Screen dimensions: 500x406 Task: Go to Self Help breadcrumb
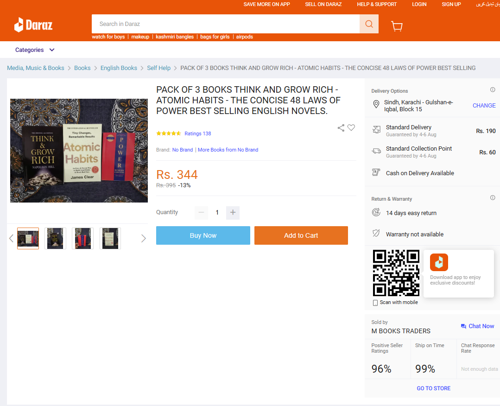pos(159,68)
